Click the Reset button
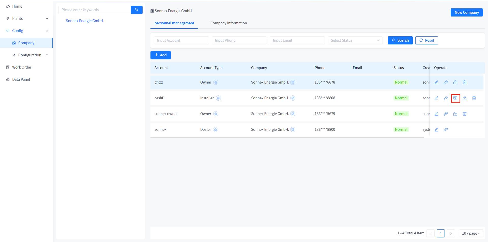The width and height of the screenshot is (488, 242). click(x=426, y=40)
